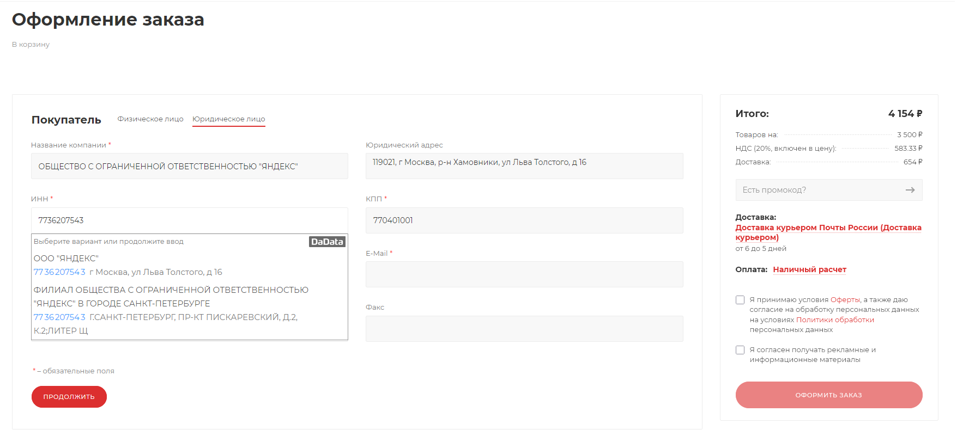Click the Оформить заказ button

(x=828, y=395)
